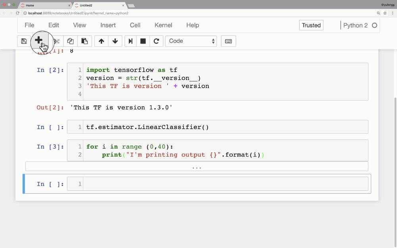397x248 pixels.
Task: Open the Insert menu
Action: pyautogui.click(x=108, y=25)
